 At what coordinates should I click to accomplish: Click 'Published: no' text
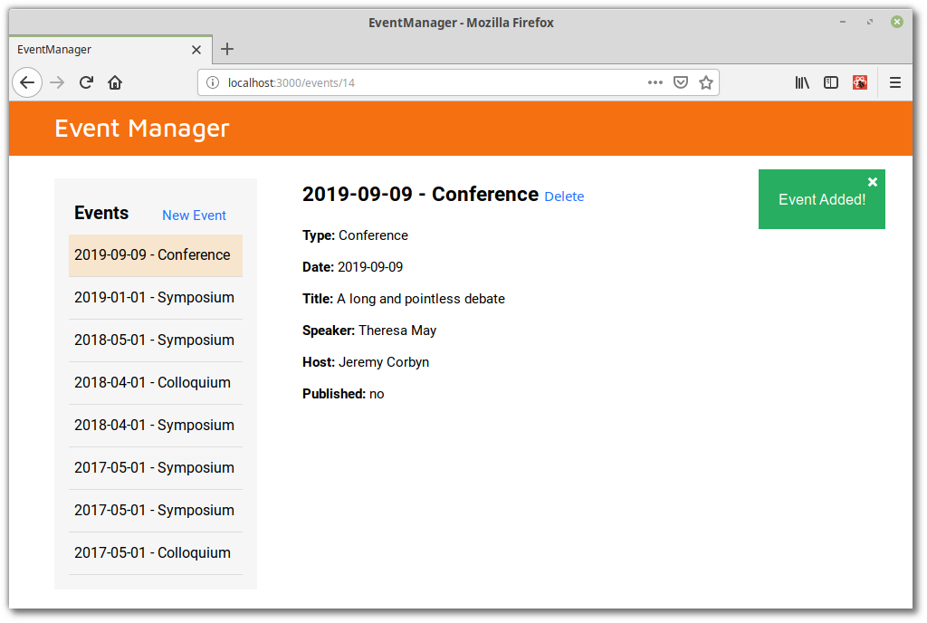point(343,394)
